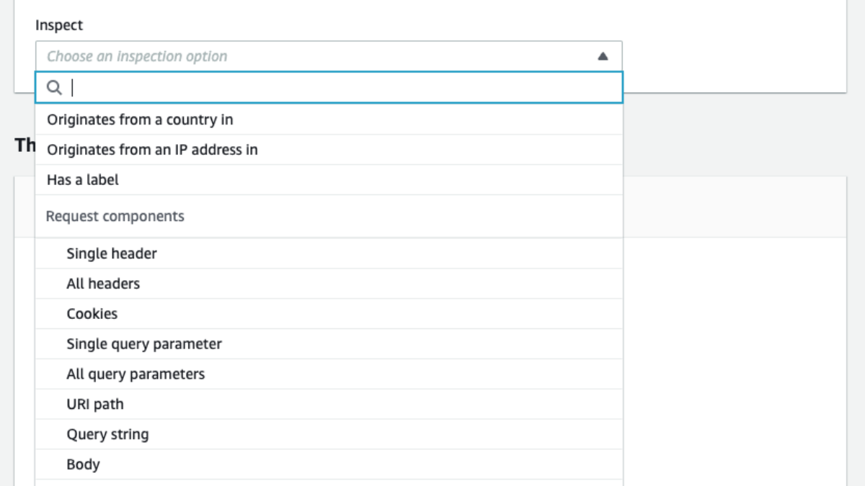The height and width of the screenshot is (486, 865).
Task: Pick Query string as inspection component
Action: coord(108,434)
